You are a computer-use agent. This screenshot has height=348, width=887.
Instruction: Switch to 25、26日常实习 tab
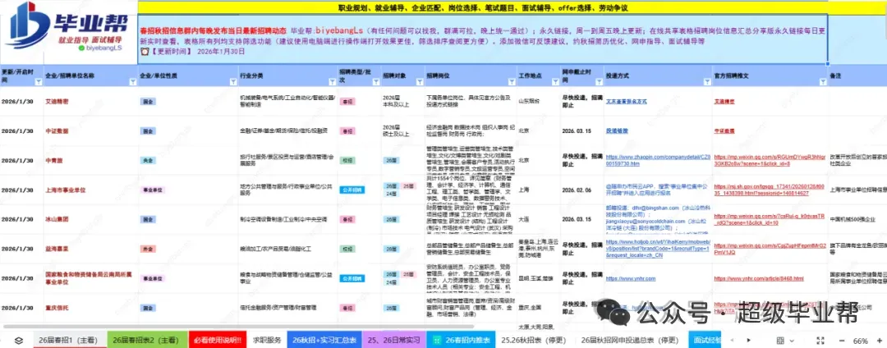394,341
